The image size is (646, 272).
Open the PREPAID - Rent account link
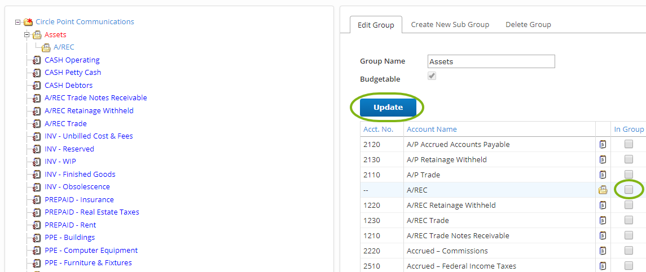point(71,225)
